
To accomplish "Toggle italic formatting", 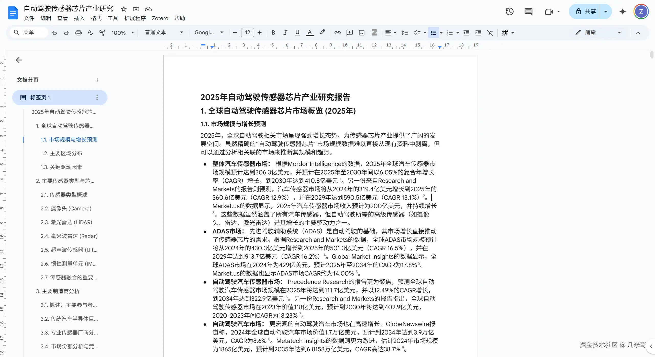I will coord(285,32).
